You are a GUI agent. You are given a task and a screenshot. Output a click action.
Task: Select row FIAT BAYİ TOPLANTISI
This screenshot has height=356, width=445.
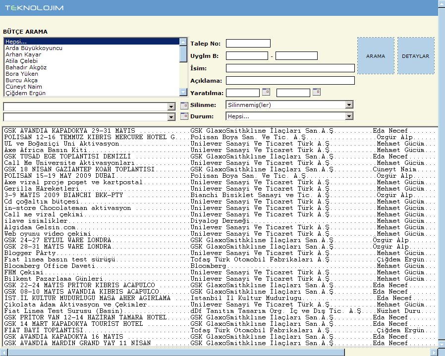pyautogui.click(x=220, y=330)
